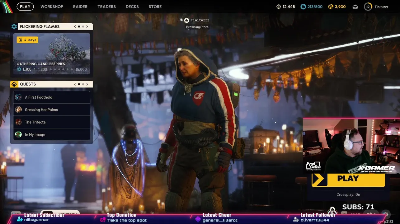Click the Browsing Store status text
This screenshot has height=224, width=400.
click(x=197, y=27)
